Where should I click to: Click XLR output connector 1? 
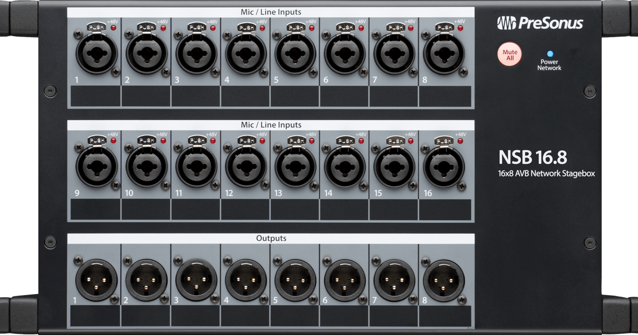[x=96, y=280]
